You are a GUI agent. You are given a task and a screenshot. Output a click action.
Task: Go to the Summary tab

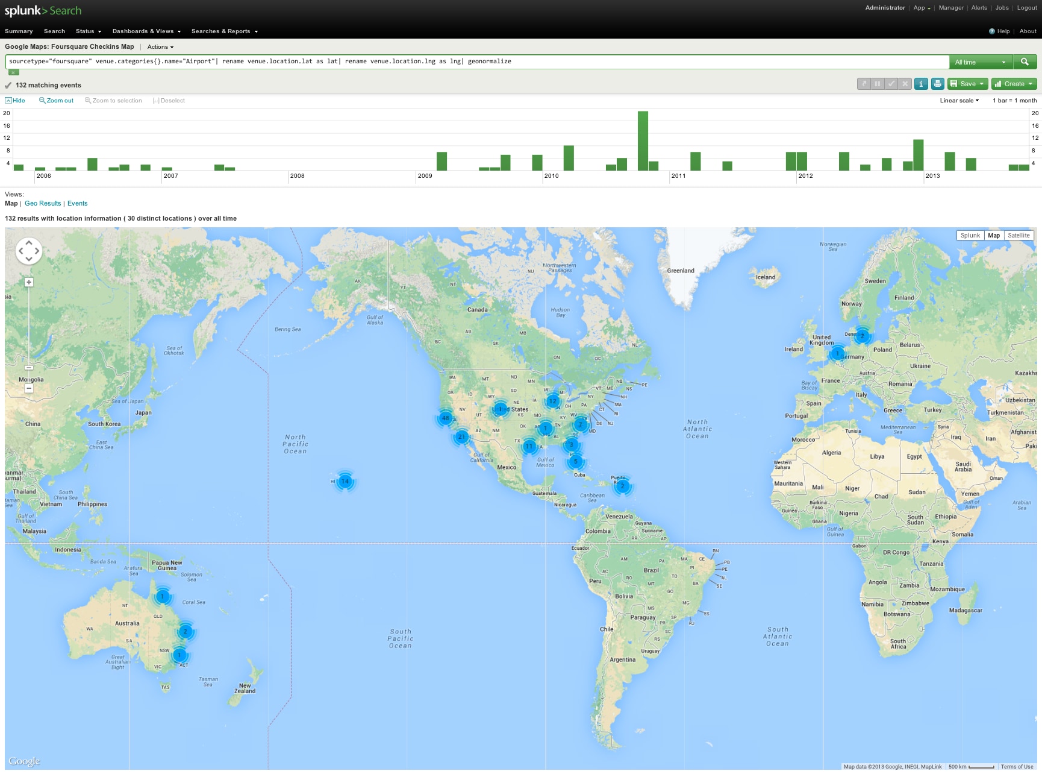point(19,31)
